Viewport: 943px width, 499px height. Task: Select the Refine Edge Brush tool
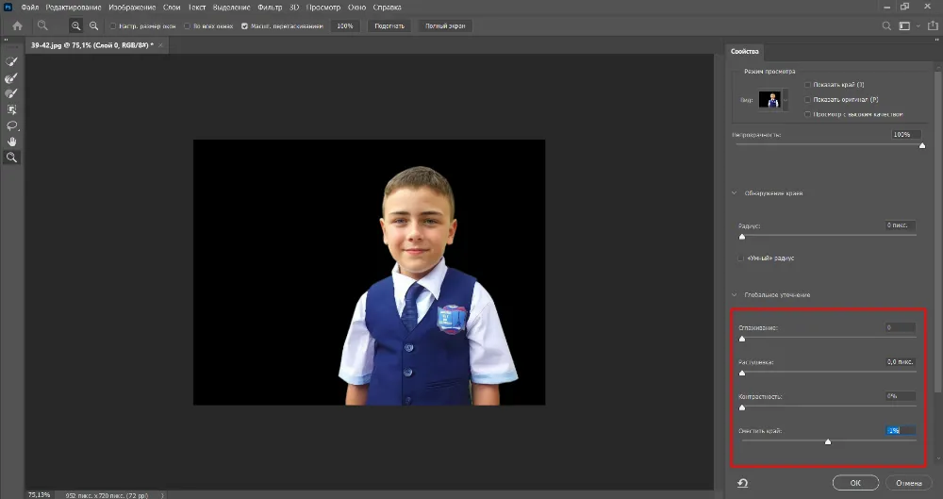coord(12,77)
